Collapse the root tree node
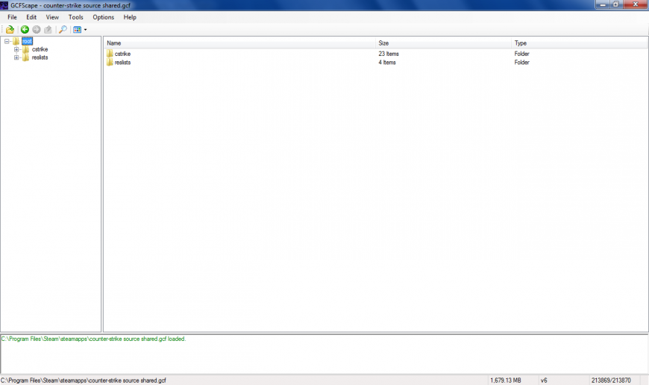This screenshot has width=649, height=385. [7, 41]
